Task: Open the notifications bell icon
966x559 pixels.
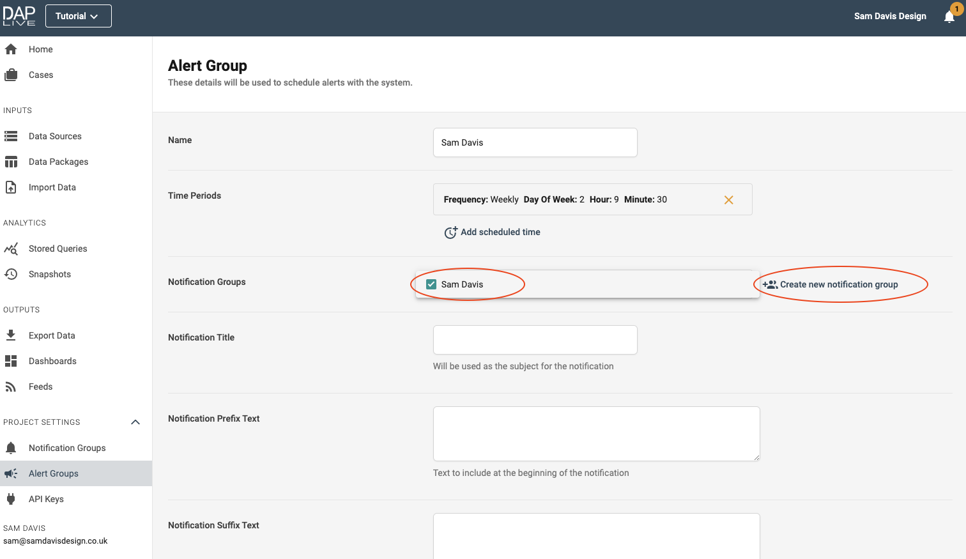Action: (949, 17)
